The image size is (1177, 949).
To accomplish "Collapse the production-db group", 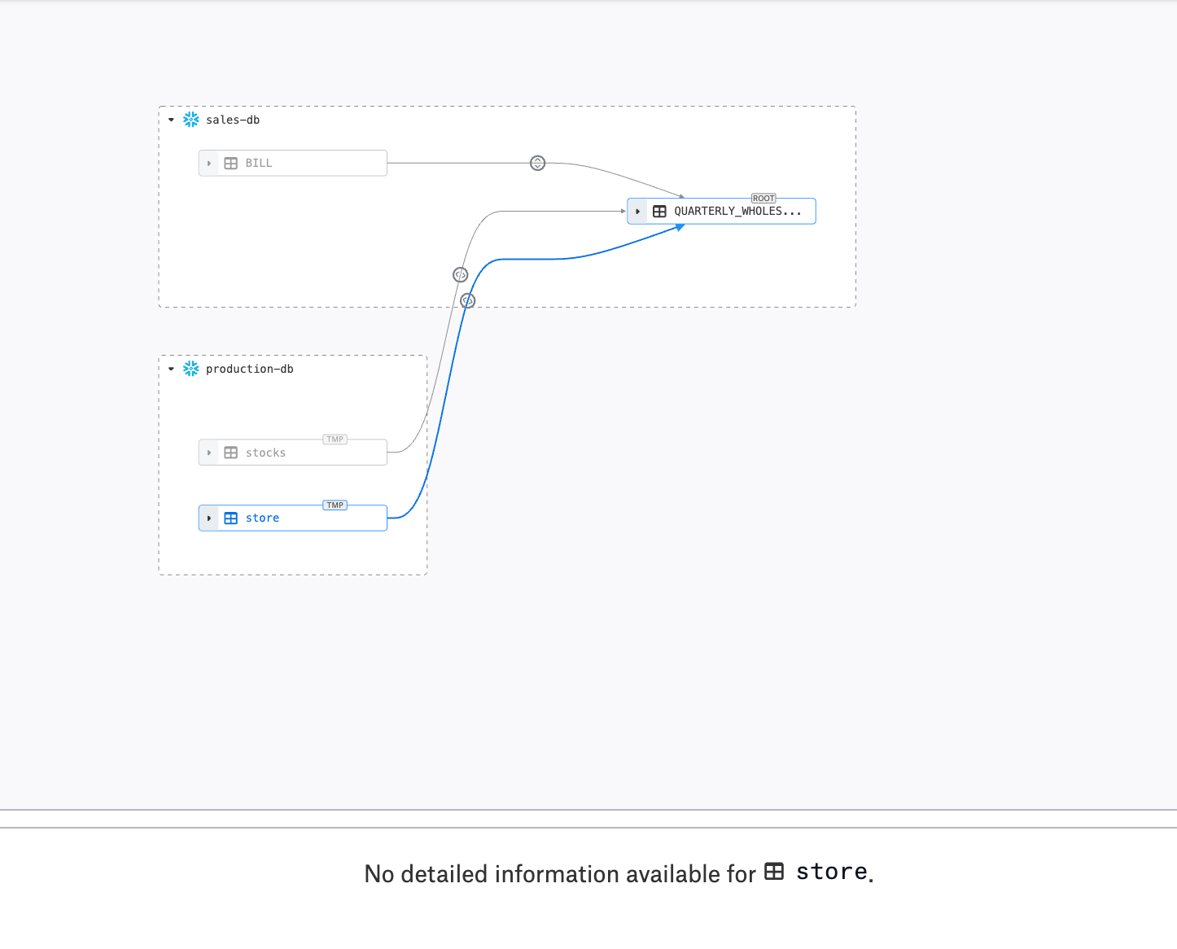I will pos(172,369).
